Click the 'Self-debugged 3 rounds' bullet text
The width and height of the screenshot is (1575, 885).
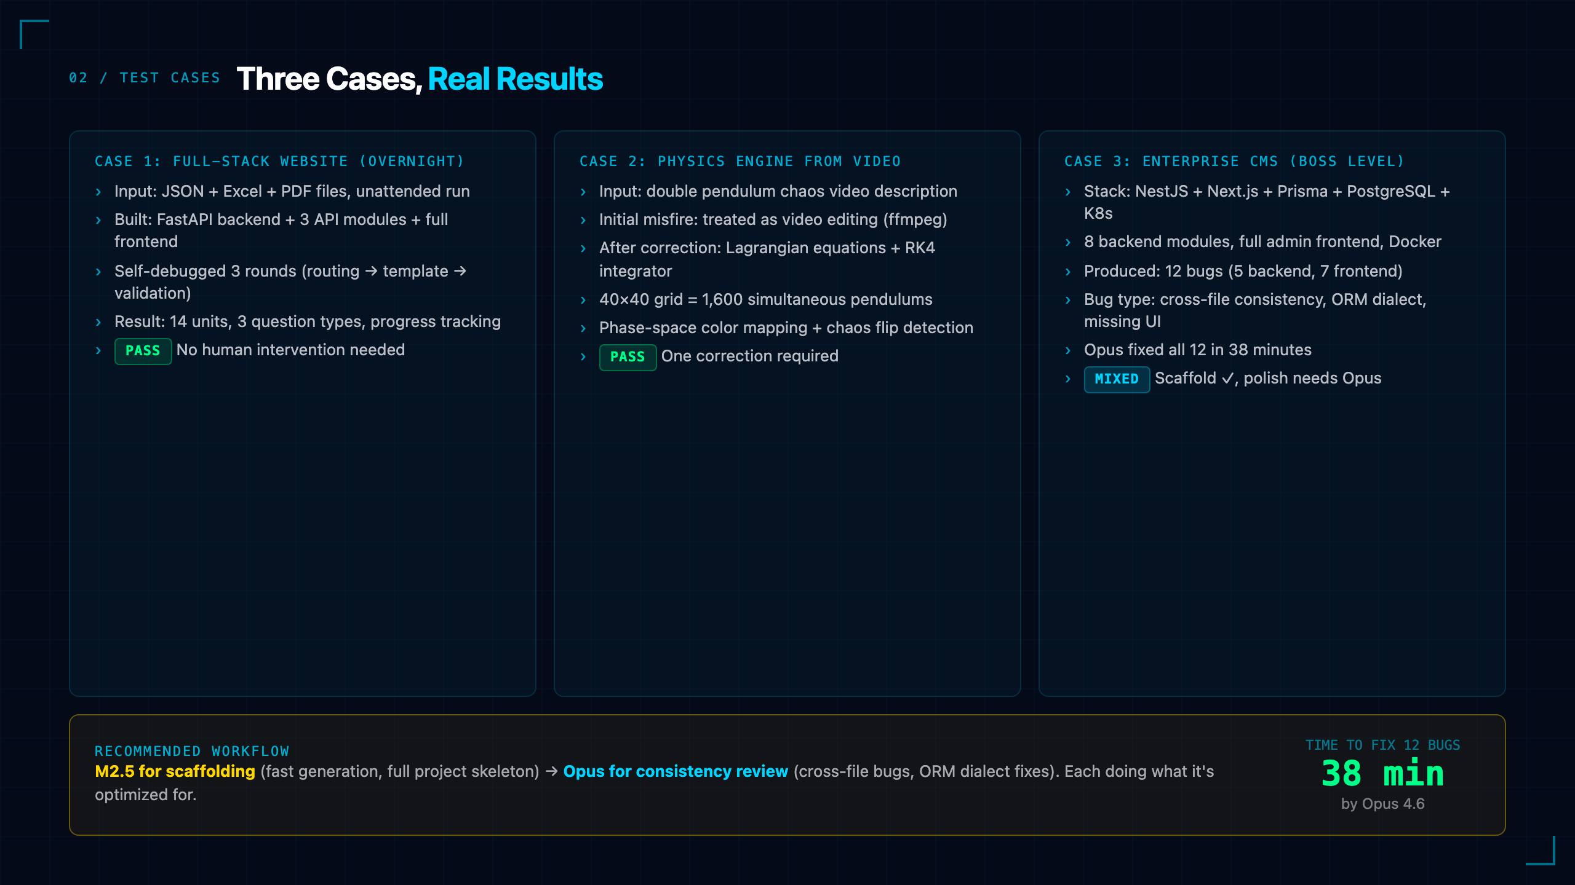tap(290, 282)
